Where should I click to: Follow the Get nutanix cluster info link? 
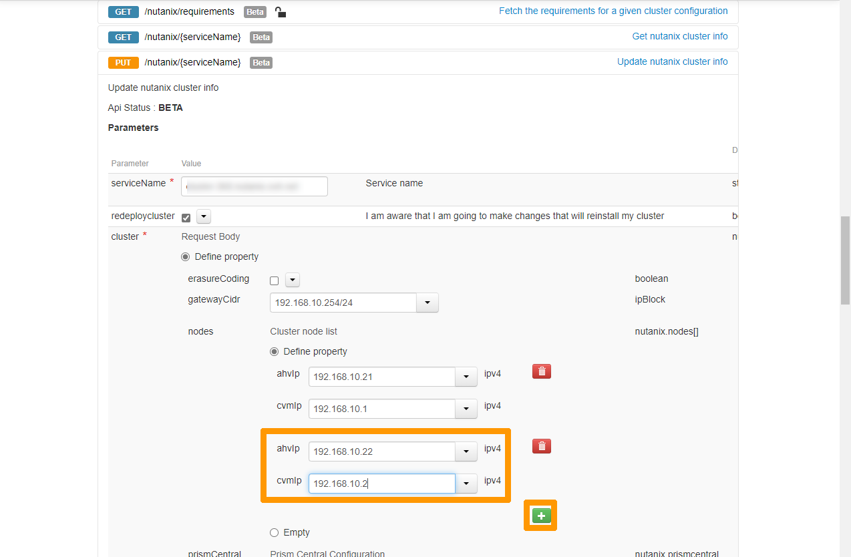point(679,36)
